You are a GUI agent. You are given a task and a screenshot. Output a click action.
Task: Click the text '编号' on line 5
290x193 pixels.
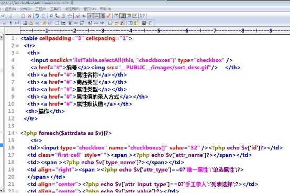pos(72,68)
